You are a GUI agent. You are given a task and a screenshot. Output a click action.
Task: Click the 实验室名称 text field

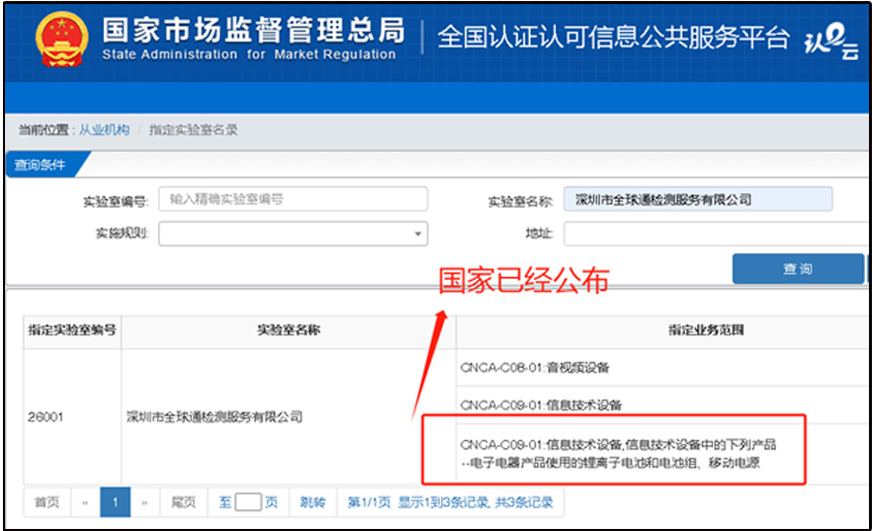pyautogui.click(x=697, y=200)
